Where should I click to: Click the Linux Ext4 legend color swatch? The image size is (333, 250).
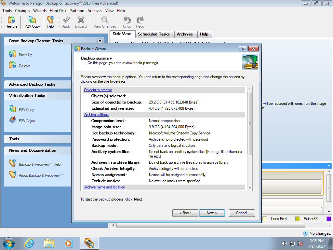265,219
